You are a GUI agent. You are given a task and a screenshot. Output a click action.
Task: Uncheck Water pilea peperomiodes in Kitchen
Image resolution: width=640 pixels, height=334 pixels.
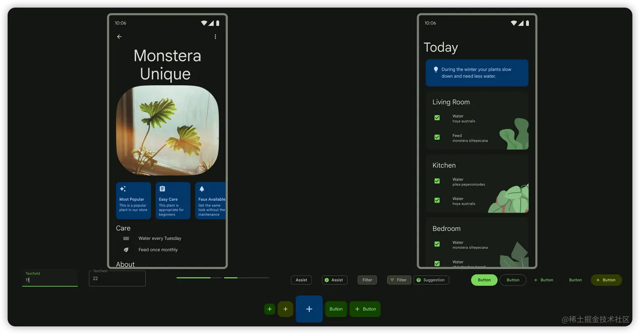pyautogui.click(x=437, y=181)
